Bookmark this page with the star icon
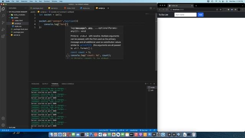The image size is (245, 138). tap(220, 10)
